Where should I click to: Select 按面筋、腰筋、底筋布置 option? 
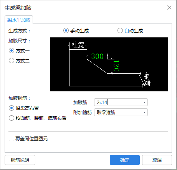tap(12, 118)
